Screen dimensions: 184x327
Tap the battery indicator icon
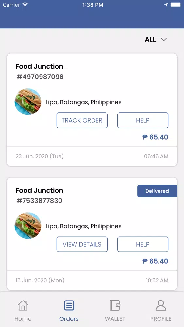[x=176, y=5]
